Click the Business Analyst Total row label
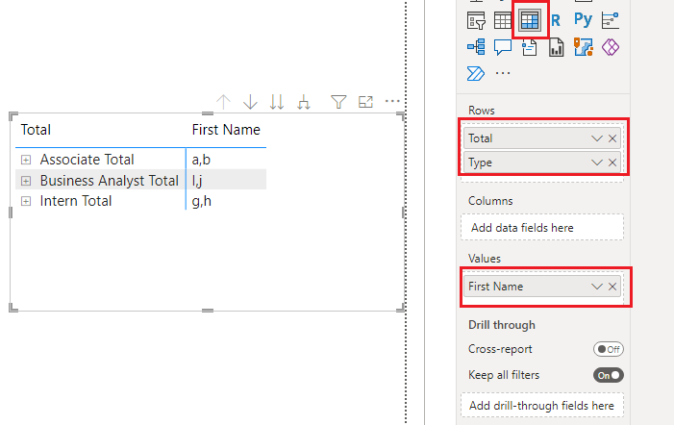The image size is (674, 425). [x=110, y=181]
